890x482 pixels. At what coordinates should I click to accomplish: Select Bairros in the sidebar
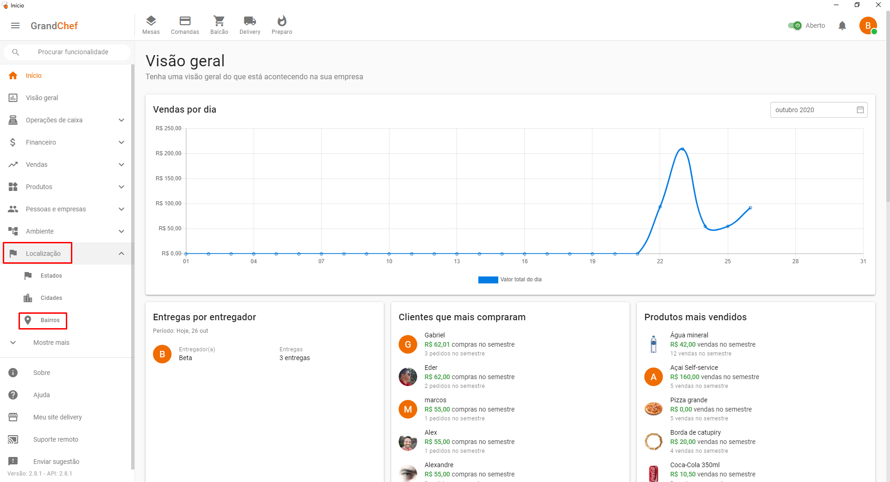click(50, 320)
